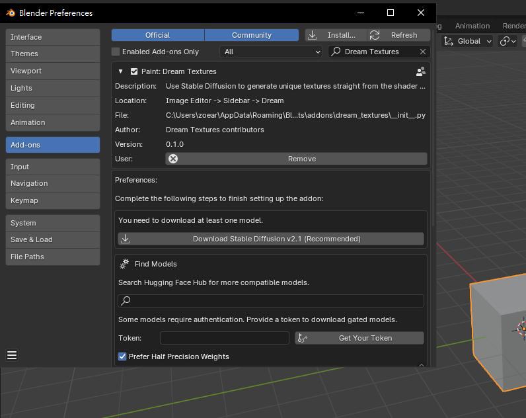Image resolution: width=526 pixels, height=418 pixels.
Task: Toggle the Community add-ons filter
Action: click(252, 35)
